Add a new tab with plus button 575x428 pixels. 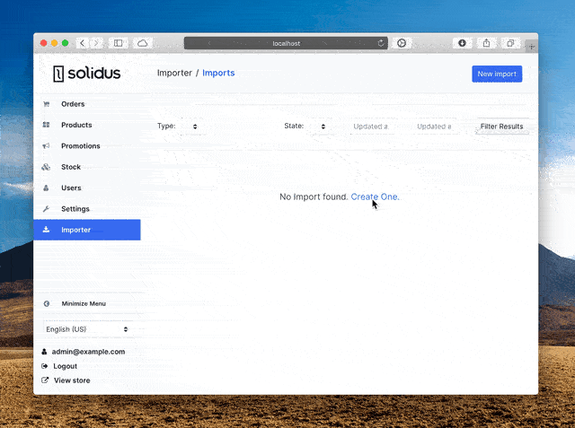pyautogui.click(x=532, y=47)
